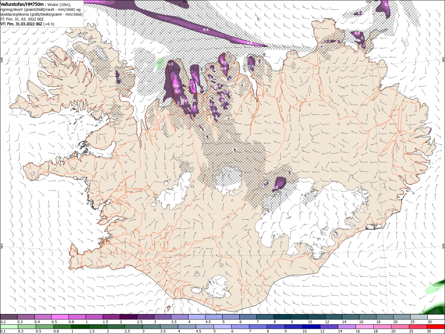445x334 pixels.
Task: Click lower legend green swatch starting at 0.3
Action: point(27,327)
